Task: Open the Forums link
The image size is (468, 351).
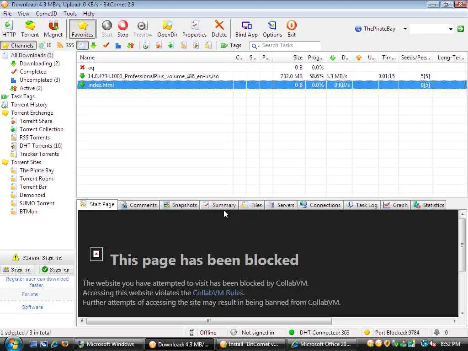Action: click(x=30, y=294)
